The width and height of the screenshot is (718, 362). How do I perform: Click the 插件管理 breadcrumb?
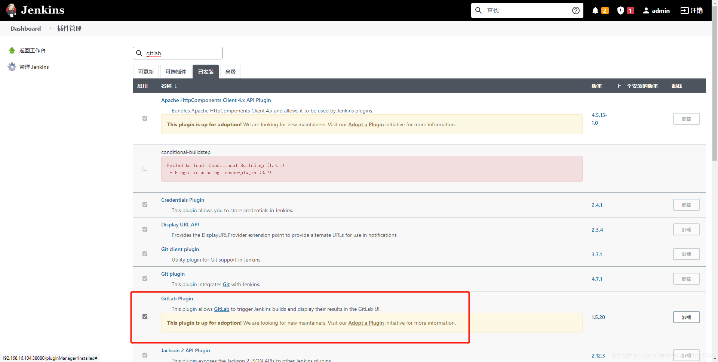click(x=69, y=28)
